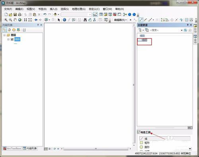
Task: Click the Save document icon
Action: [15, 14]
